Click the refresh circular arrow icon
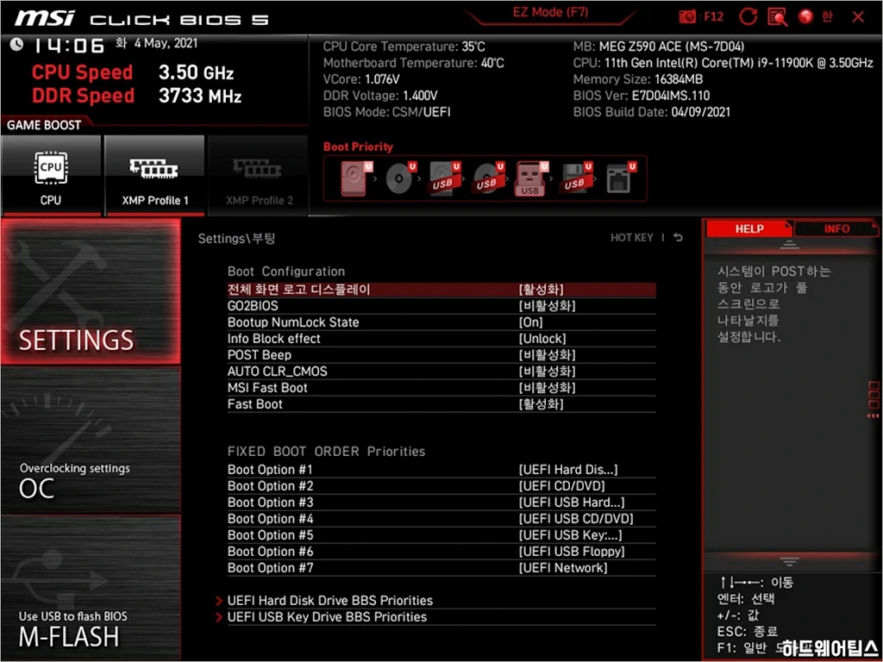The width and height of the screenshot is (883, 662). point(748,17)
